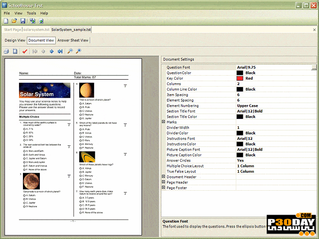Click the Document Settings panel header

[239, 59]
